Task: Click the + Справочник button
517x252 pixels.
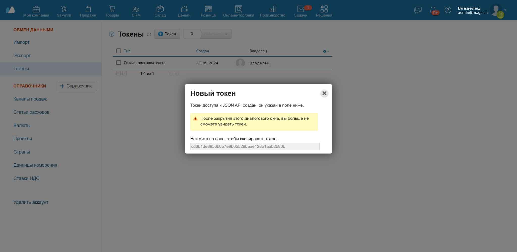Action: click(x=77, y=86)
